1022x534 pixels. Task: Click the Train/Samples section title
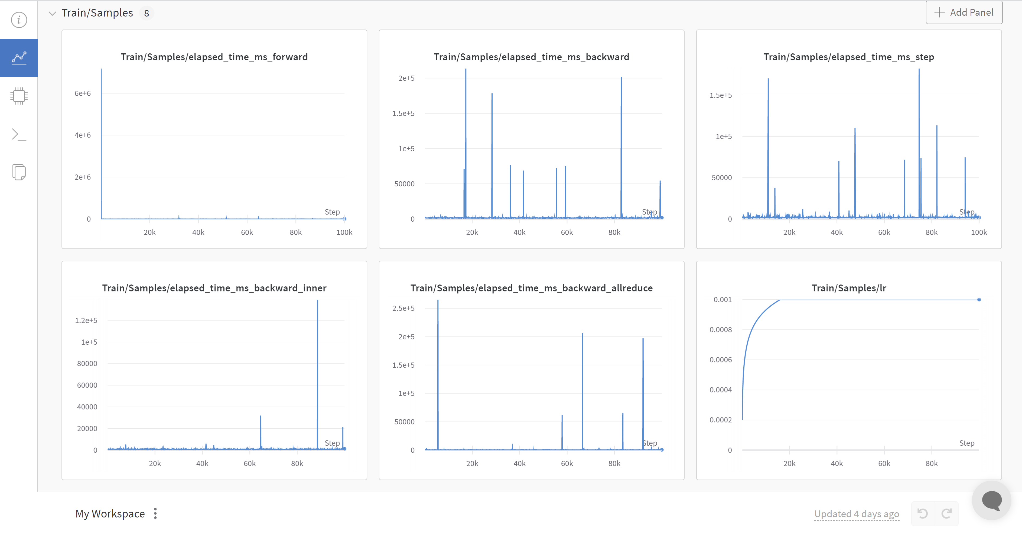pos(97,13)
